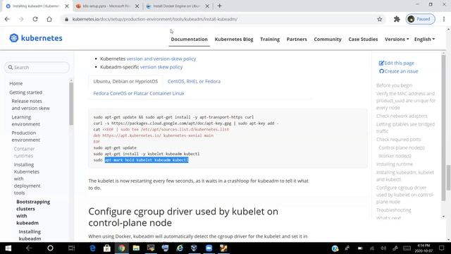The width and height of the screenshot is (451, 254).
Task: Open the notification center icon
Action: tap(442, 248)
